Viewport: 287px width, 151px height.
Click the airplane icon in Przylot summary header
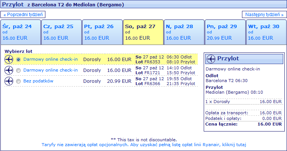211,59
